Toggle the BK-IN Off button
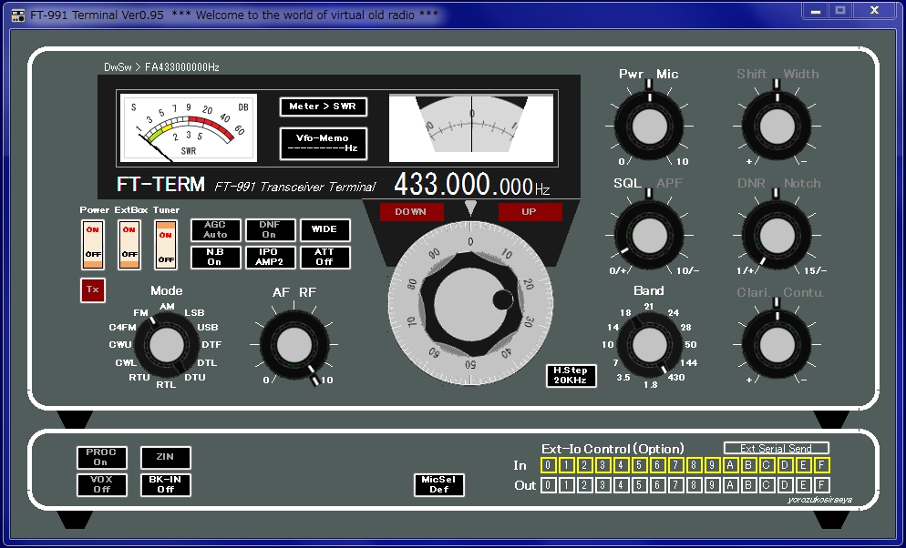Screen dimensions: 906x548 [x=165, y=484]
